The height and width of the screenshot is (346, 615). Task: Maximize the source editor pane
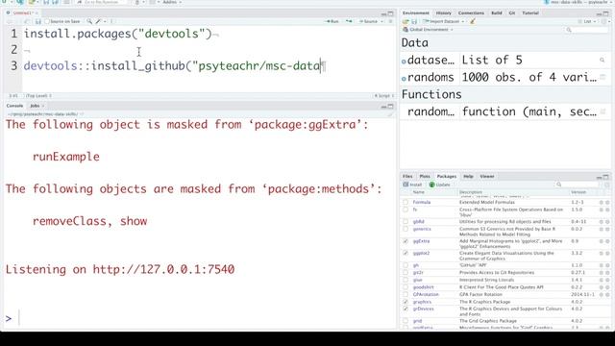click(x=391, y=13)
